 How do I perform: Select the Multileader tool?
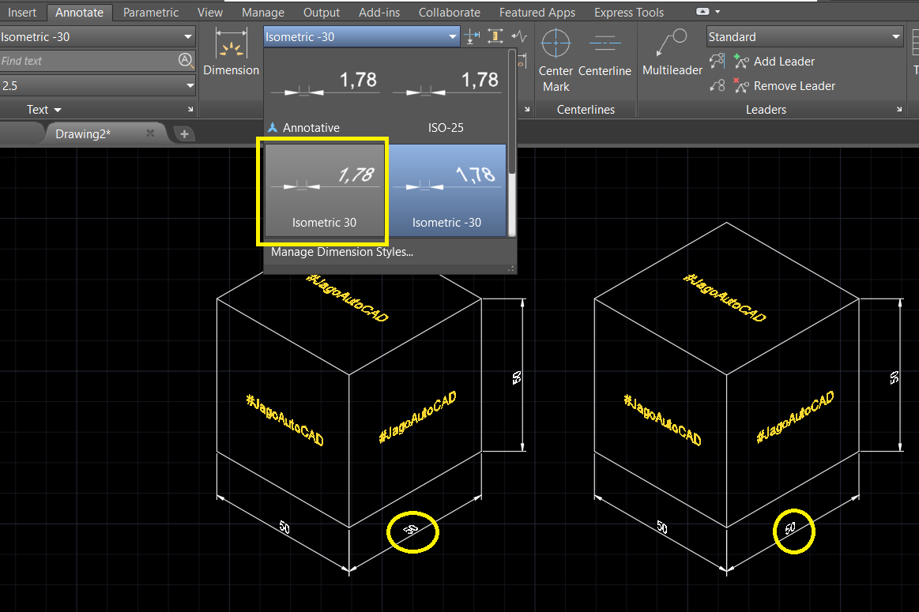(672, 53)
